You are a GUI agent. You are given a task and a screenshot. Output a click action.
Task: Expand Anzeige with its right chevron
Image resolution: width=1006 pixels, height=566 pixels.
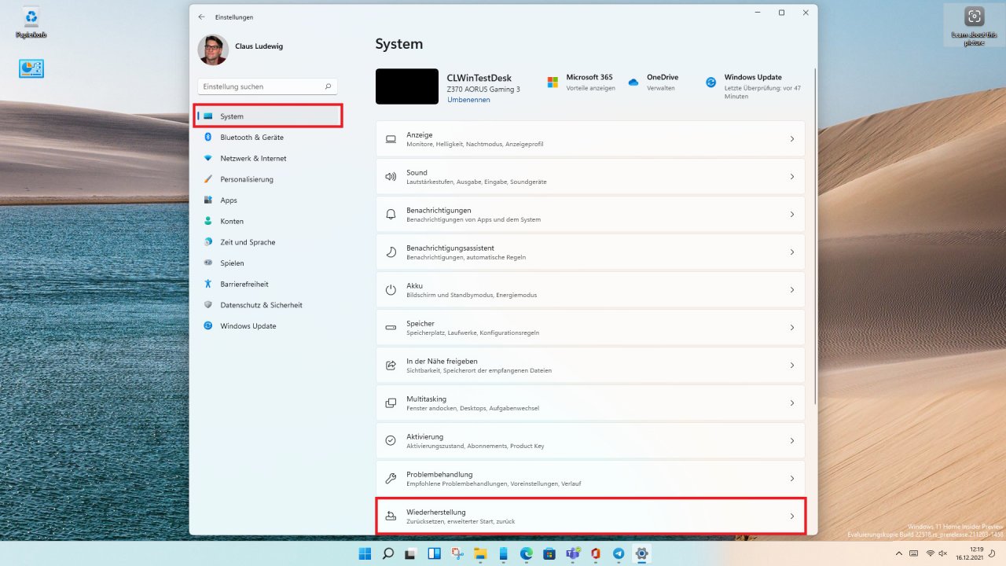tap(791, 139)
